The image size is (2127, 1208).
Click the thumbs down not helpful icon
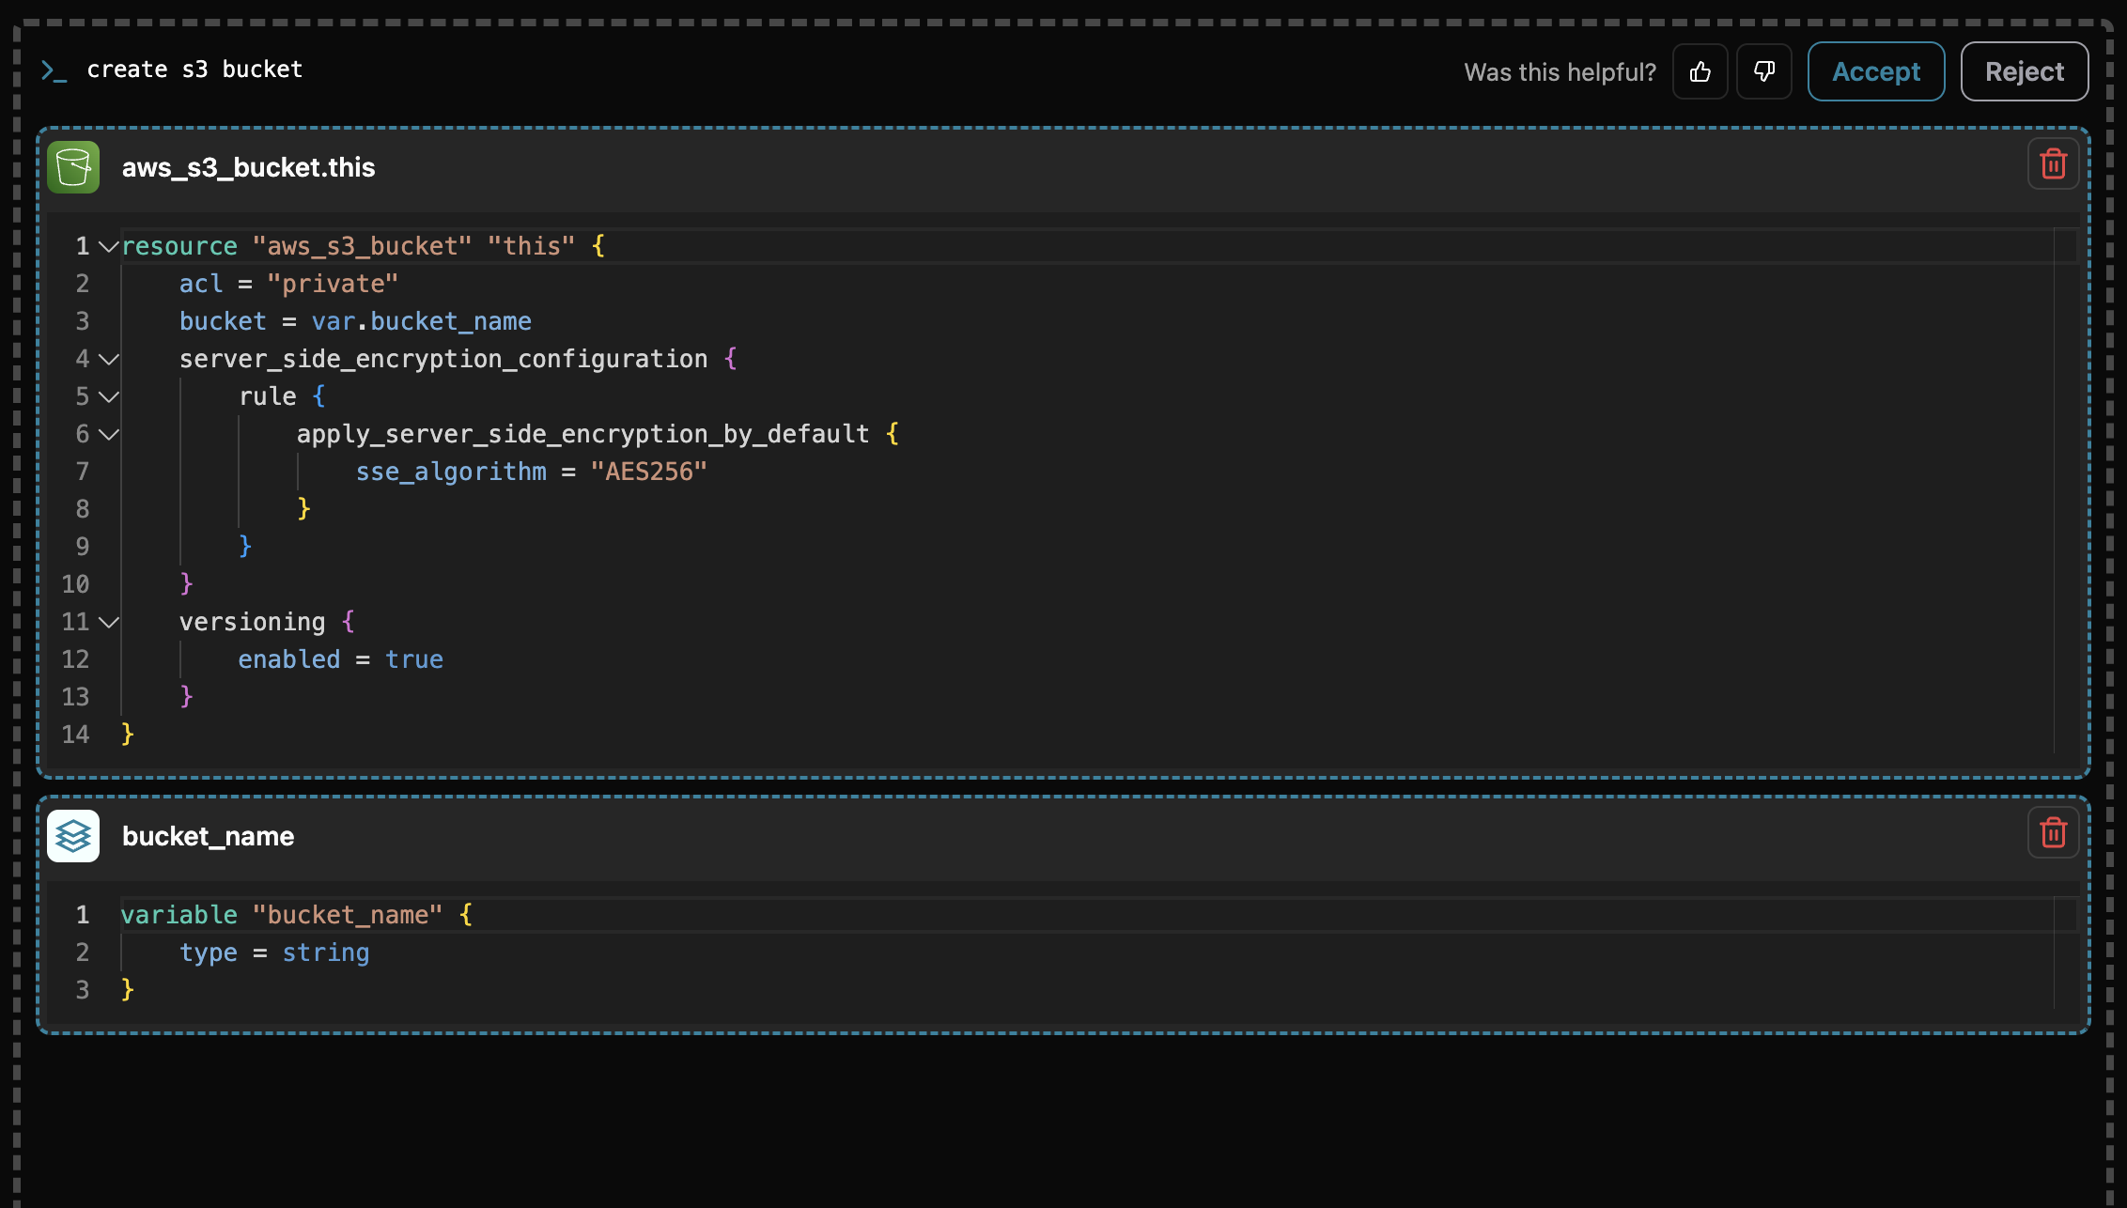pyautogui.click(x=1763, y=71)
